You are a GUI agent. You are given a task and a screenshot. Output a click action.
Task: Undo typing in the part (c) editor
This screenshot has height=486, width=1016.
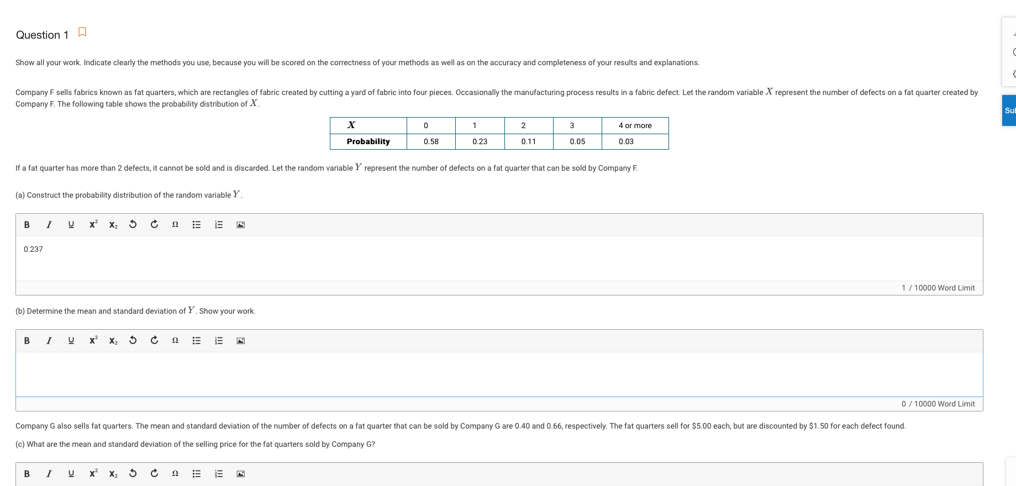click(133, 473)
